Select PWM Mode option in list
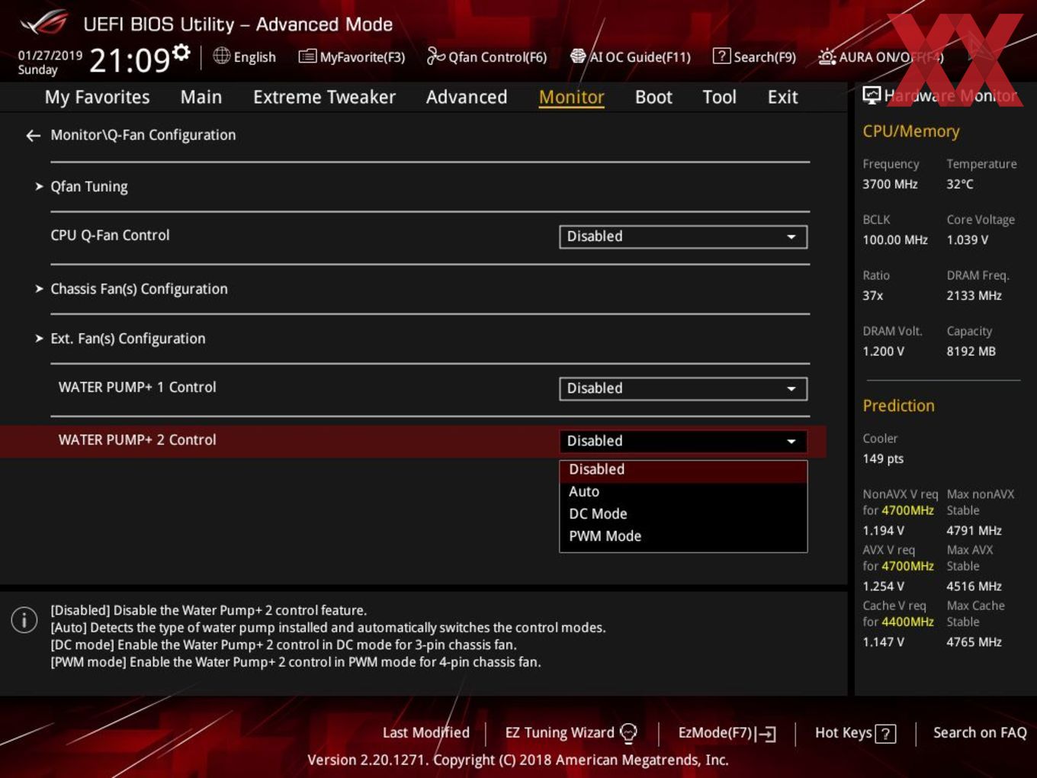The width and height of the screenshot is (1037, 778). (683, 536)
